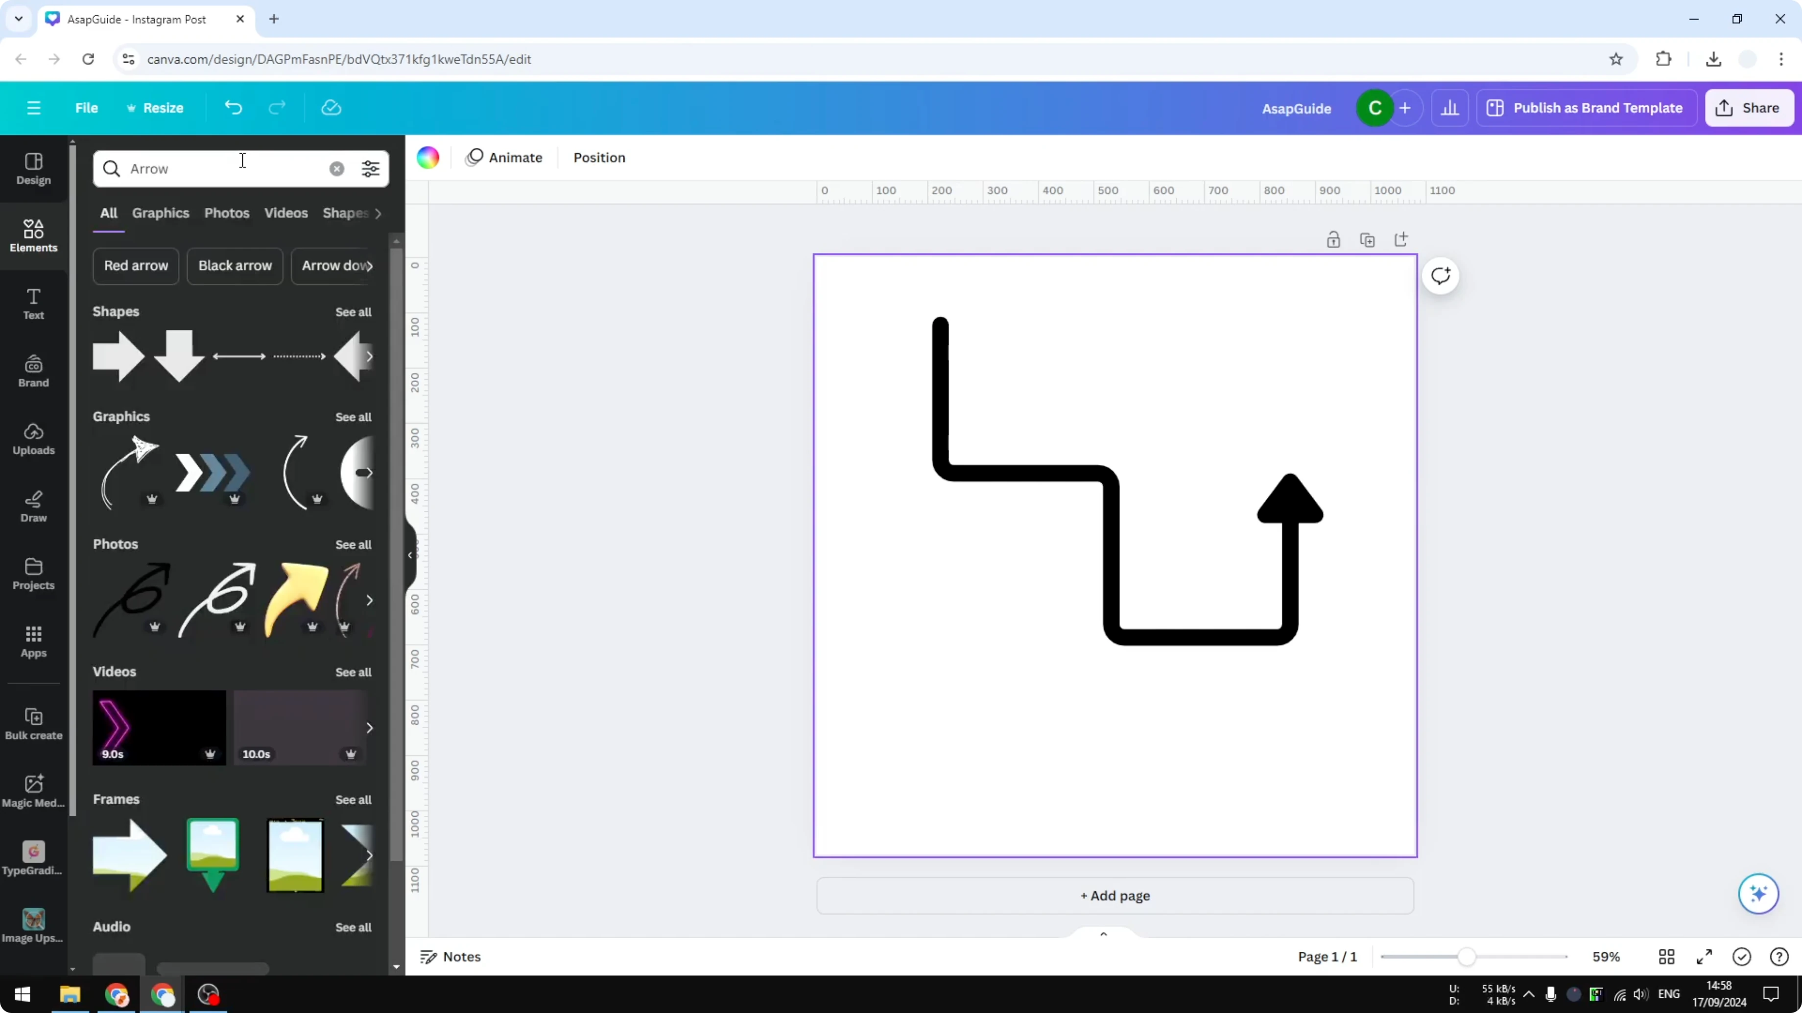This screenshot has width=1802, height=1013.
Task: Open the Resize menu
Action: coord(155,108)
